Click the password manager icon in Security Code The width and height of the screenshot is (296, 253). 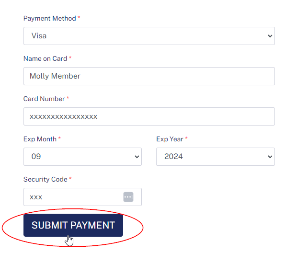[x=128, y=197]
